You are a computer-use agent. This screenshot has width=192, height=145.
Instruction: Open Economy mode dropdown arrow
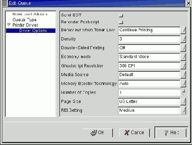click(x=183, y=57)
